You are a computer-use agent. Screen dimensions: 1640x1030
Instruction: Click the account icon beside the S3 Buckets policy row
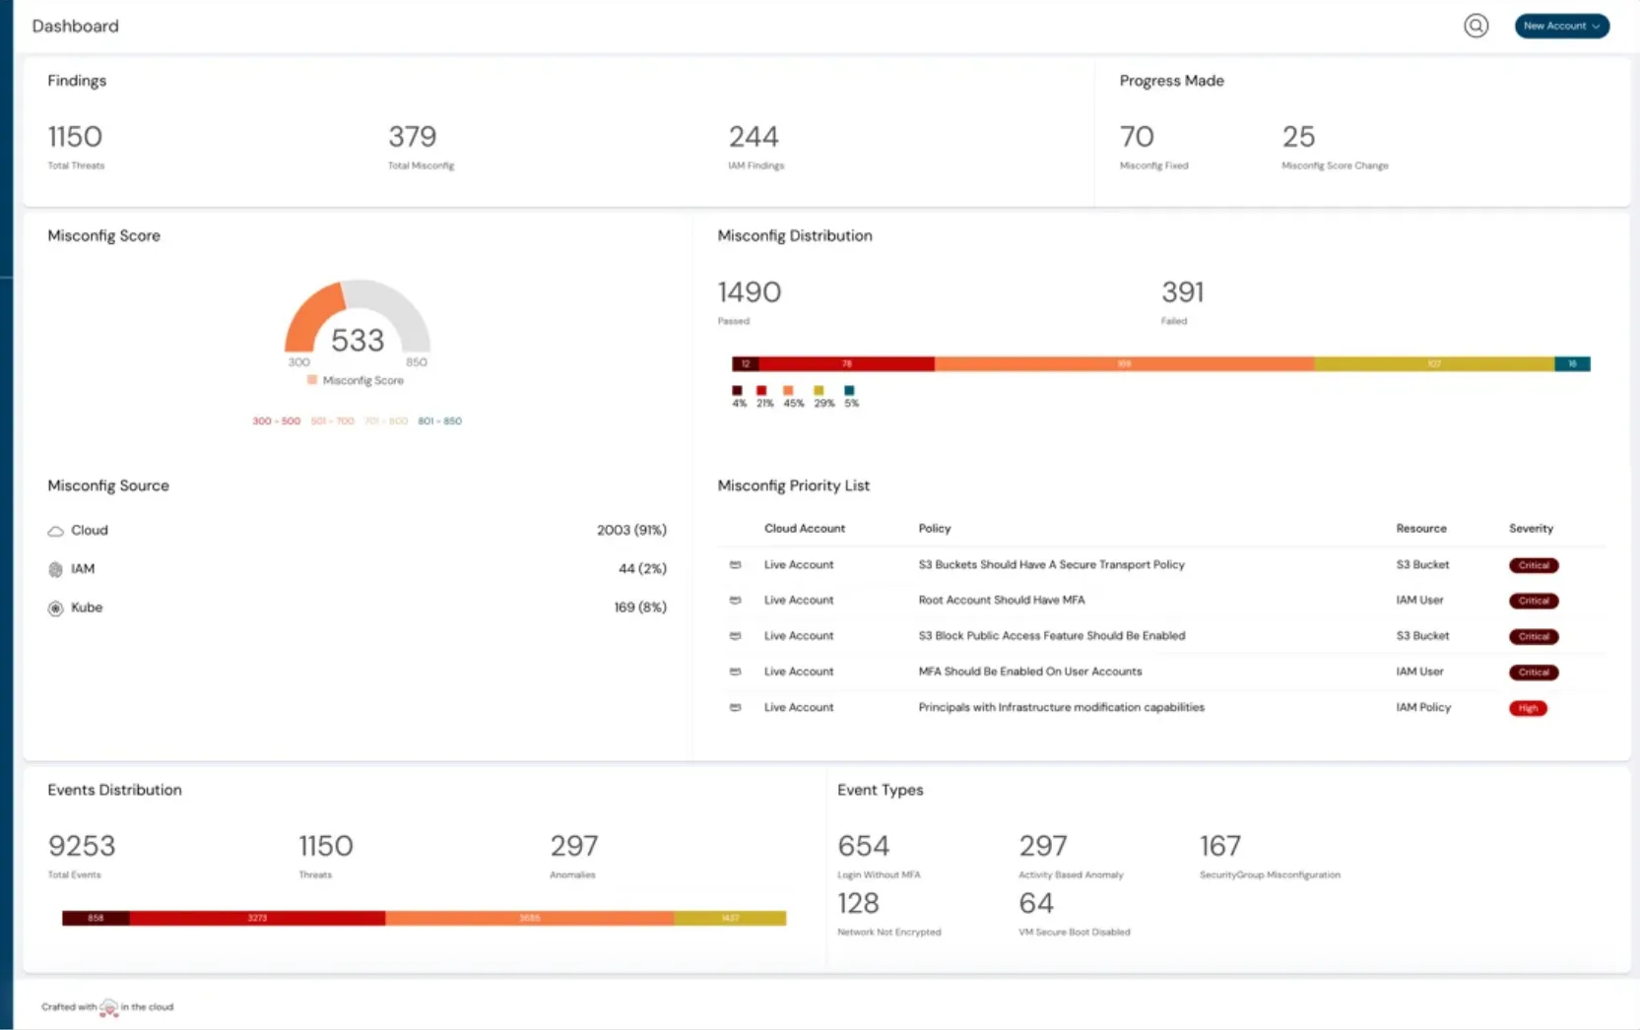[736, 565]
